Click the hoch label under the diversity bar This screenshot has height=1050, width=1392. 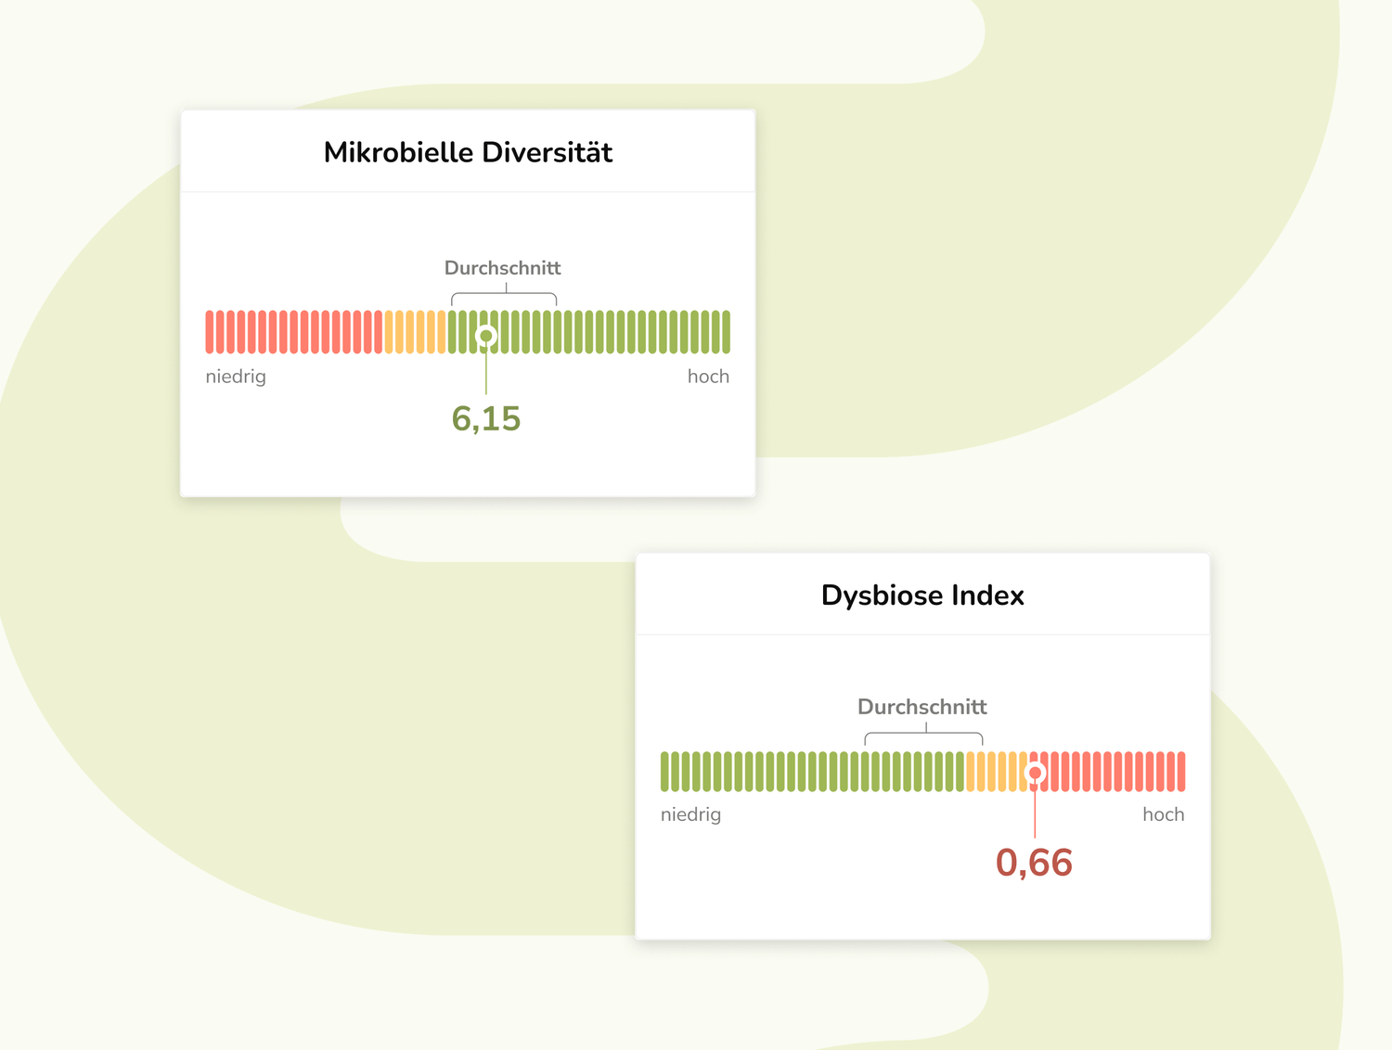tap(708, 377)
